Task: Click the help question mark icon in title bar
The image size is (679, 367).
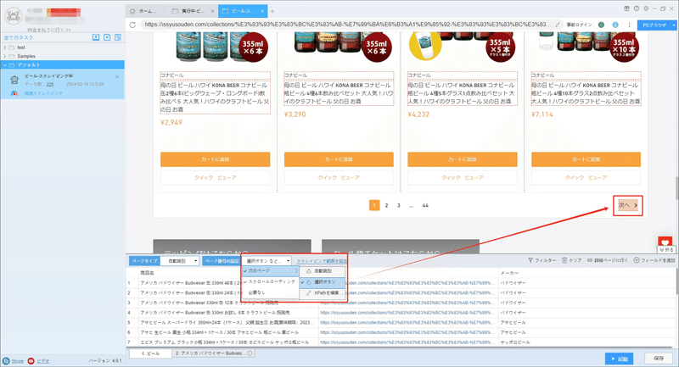Action: coord(636,8)
